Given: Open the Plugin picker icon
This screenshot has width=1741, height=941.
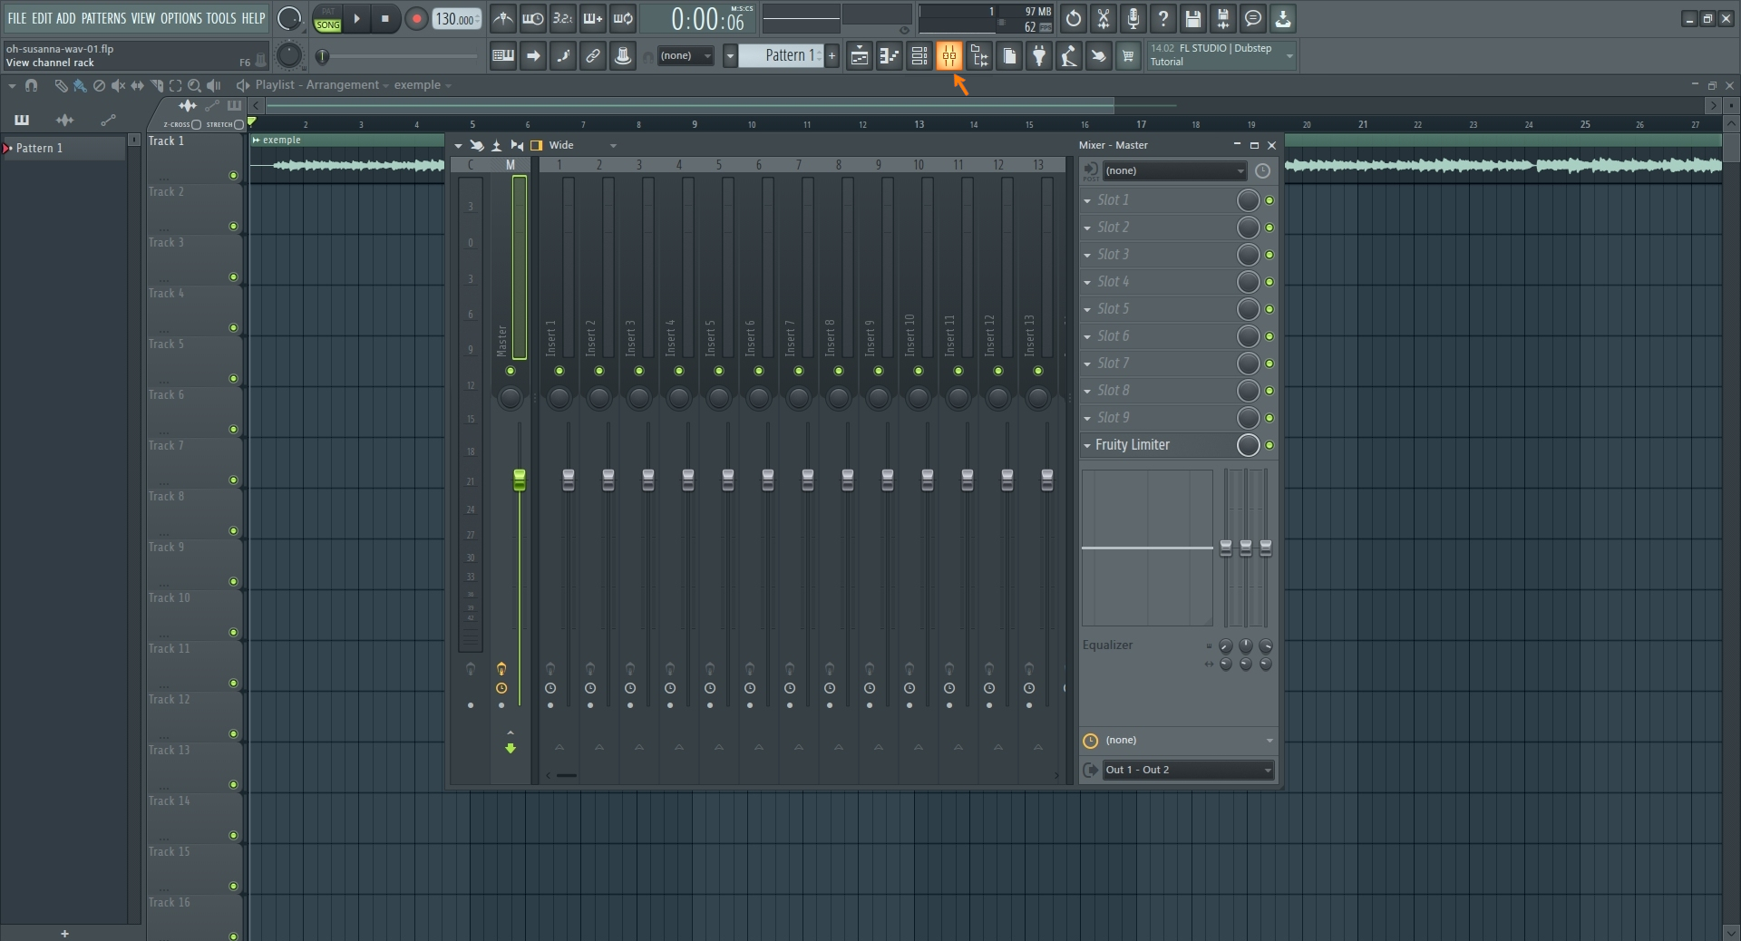Looking at the screenshot, I should click(x=1039, y=56).
